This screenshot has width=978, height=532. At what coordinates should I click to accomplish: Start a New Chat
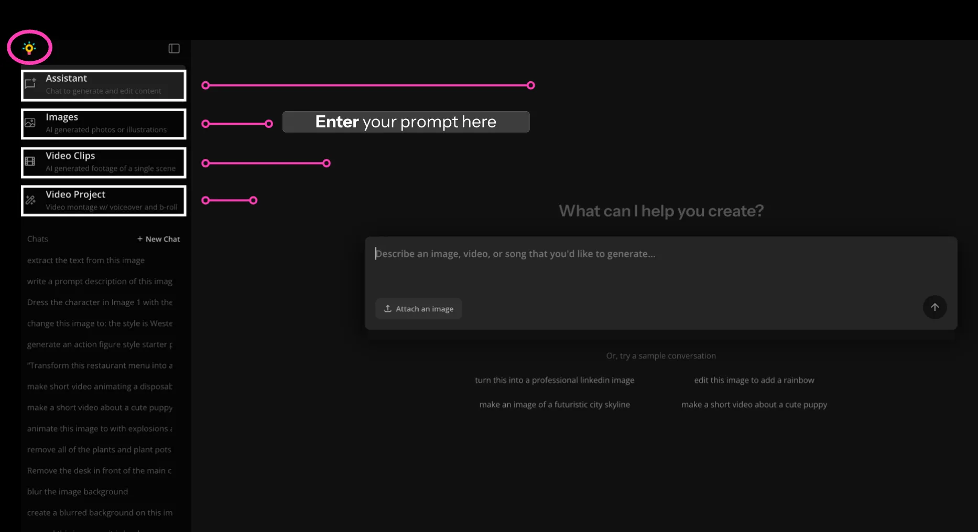tap(158, 238)
